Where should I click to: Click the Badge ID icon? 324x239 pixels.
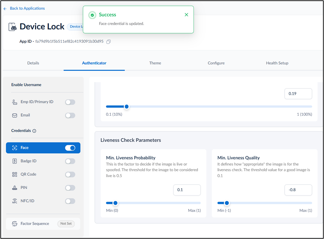[x=15, y=161]
